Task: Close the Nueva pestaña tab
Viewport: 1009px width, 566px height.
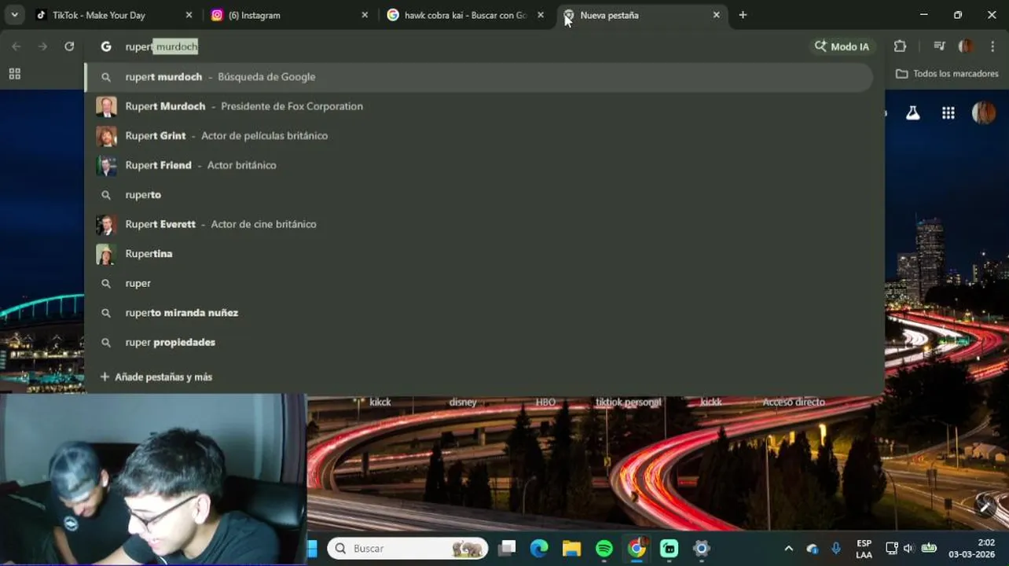Action: [716, 15]
